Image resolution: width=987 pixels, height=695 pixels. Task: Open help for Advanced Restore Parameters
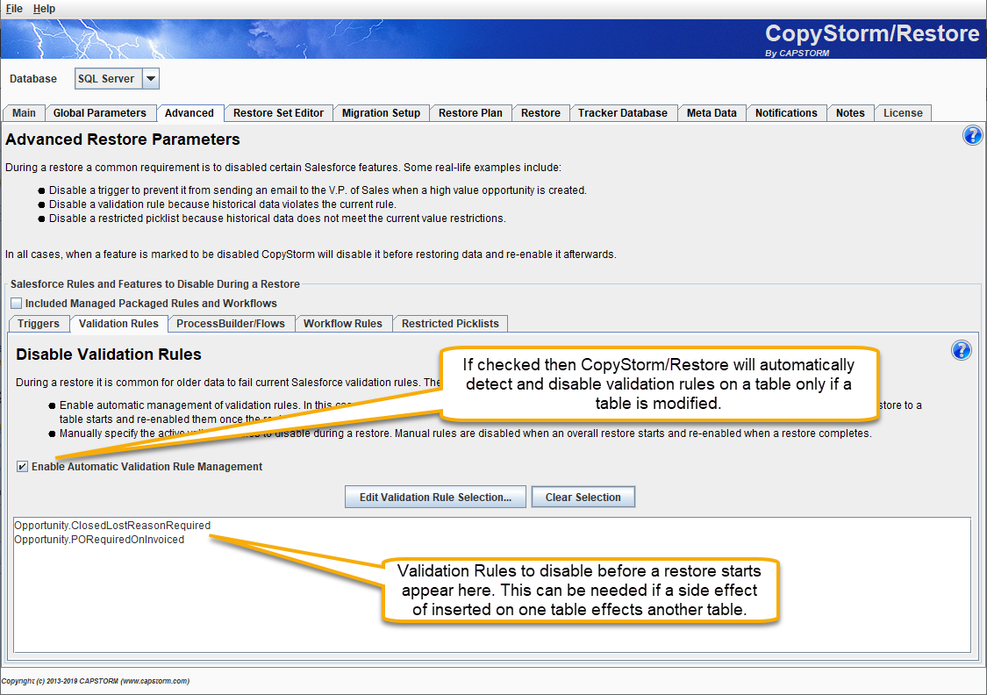click(972, 135)
